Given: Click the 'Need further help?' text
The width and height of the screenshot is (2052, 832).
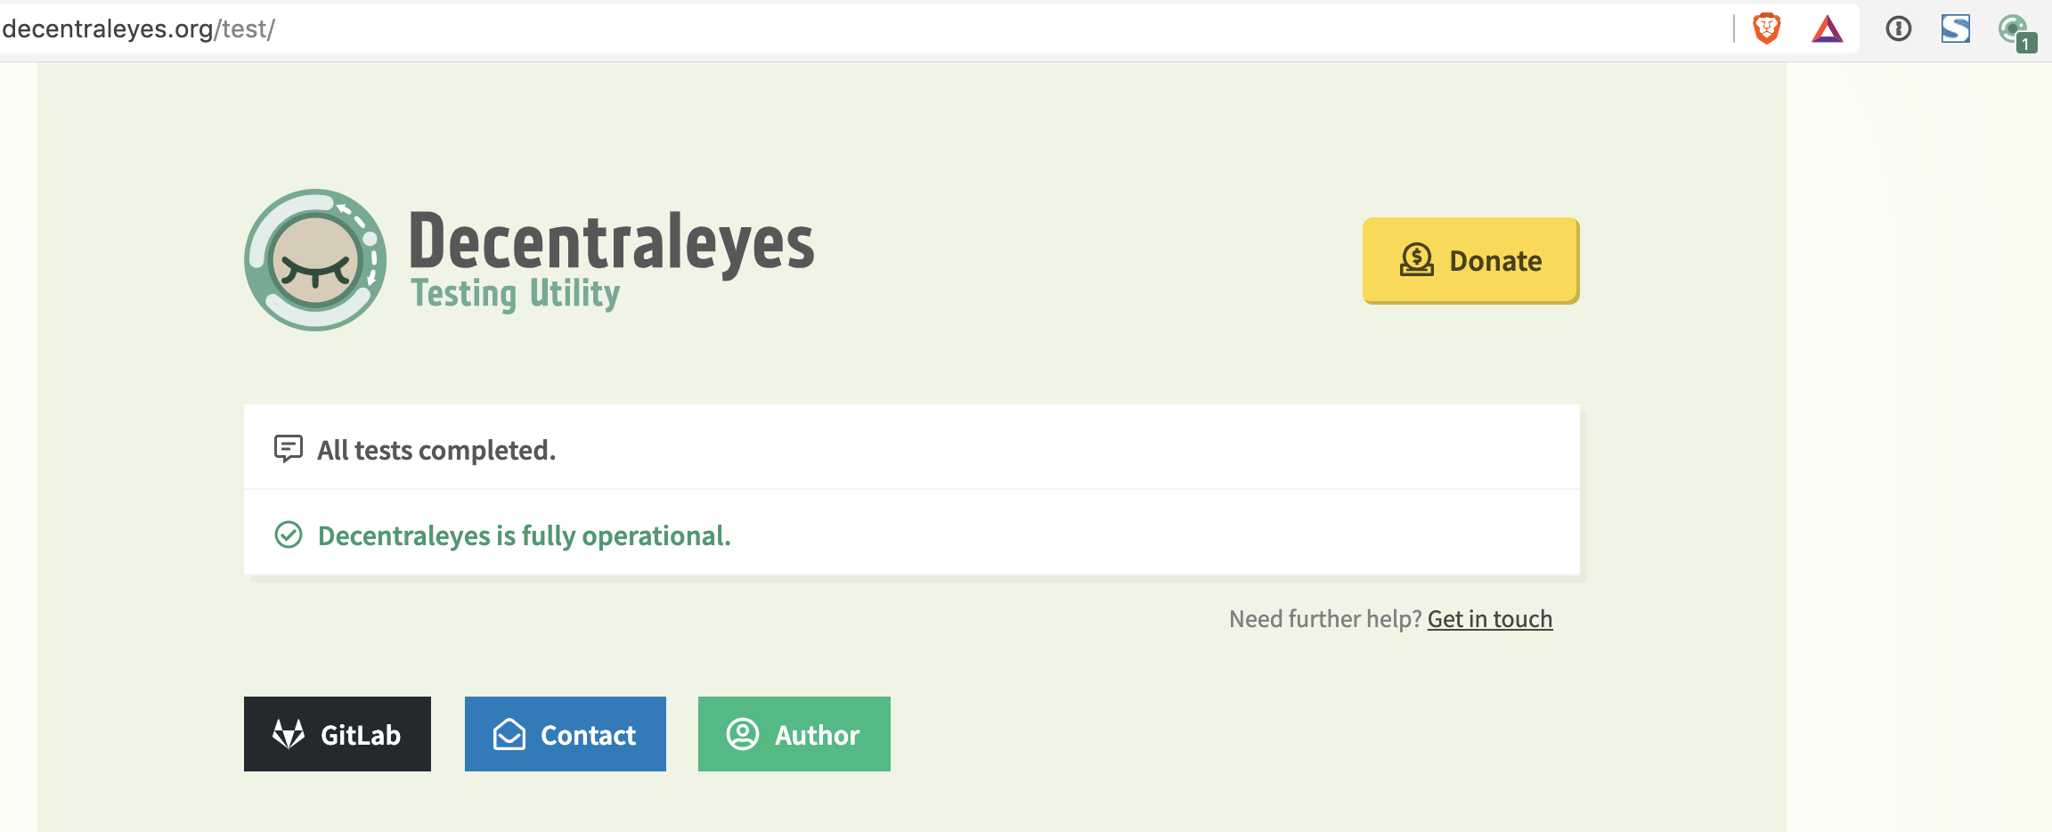Looking at the screenshot, I should (1325, 619).
